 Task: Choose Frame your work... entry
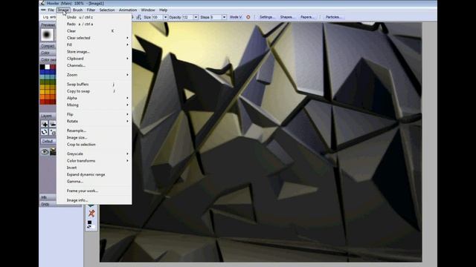tap(94, 191)
